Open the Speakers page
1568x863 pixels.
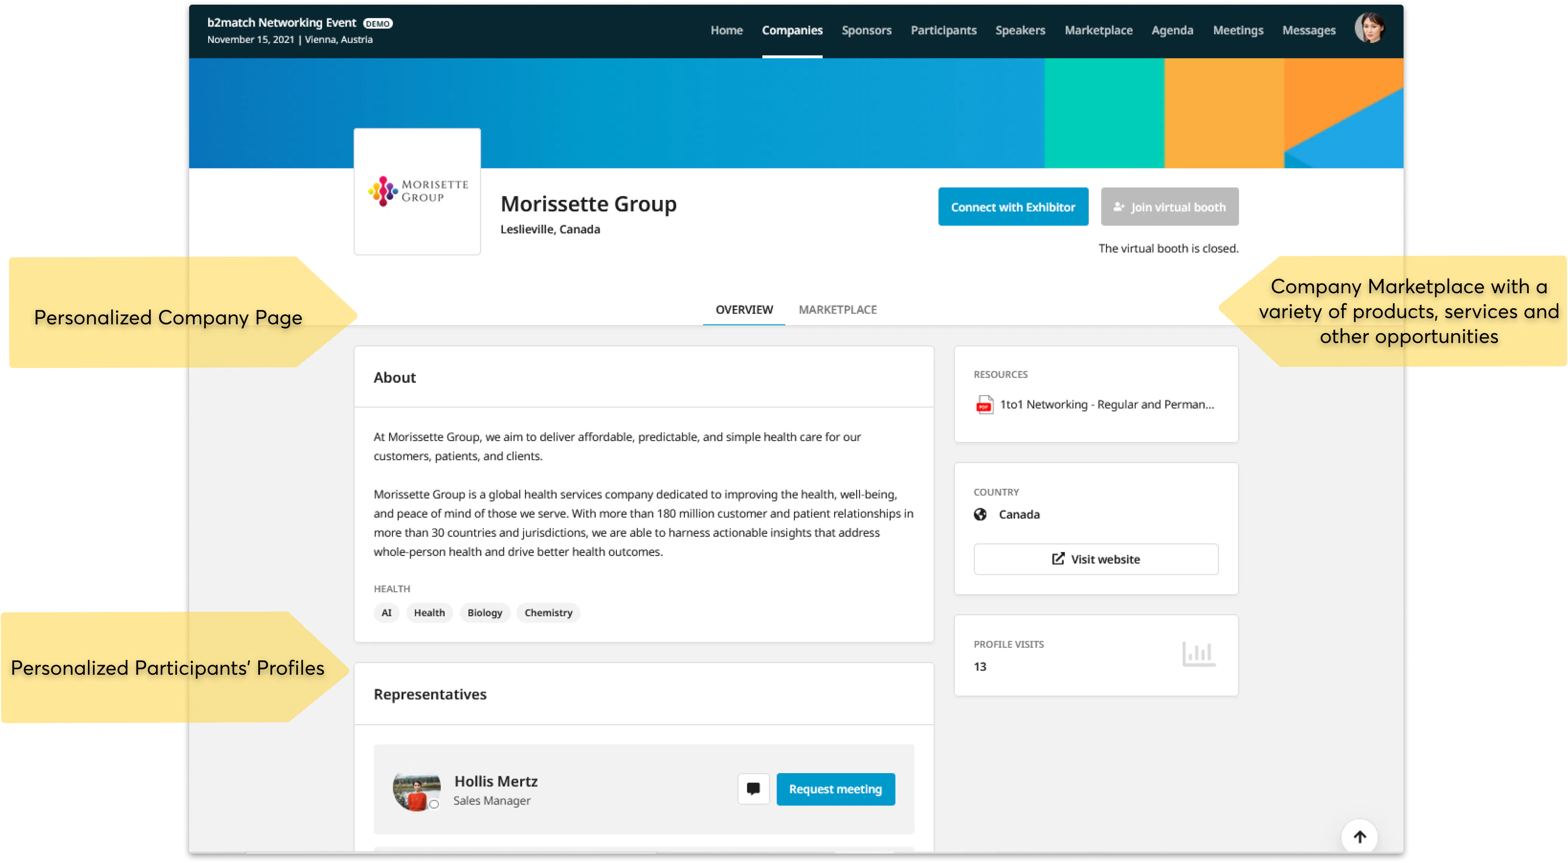[x=1020, y=30]
